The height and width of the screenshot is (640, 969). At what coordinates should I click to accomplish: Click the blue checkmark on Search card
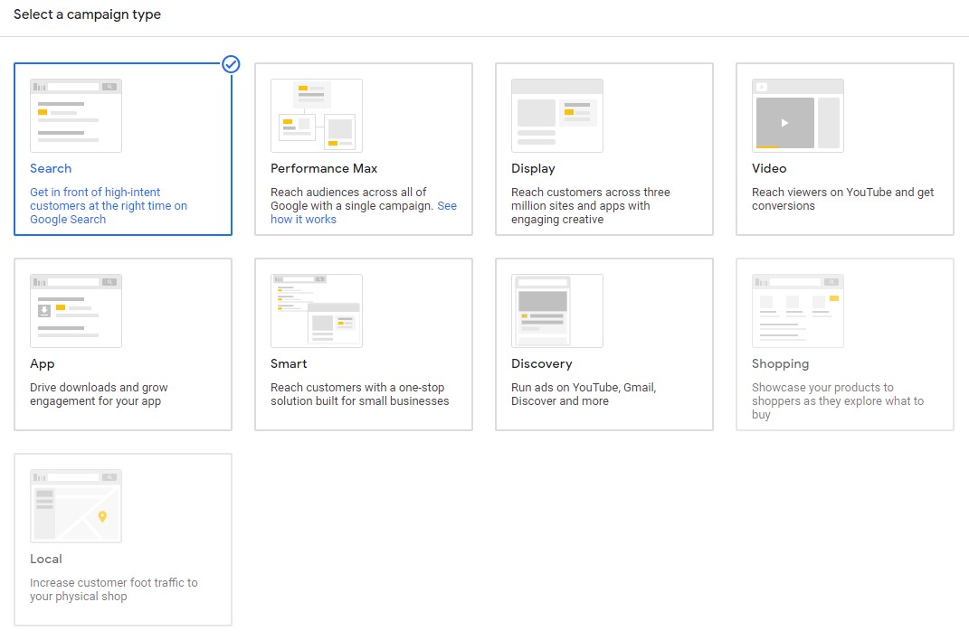[231, 64]
